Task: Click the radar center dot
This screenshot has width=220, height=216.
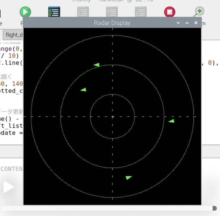Action: coord(112,117)
